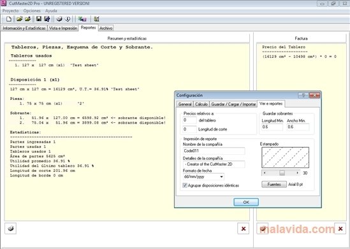Save project with the floppy disk icon

pyautogui.click(x=39, y=19)
